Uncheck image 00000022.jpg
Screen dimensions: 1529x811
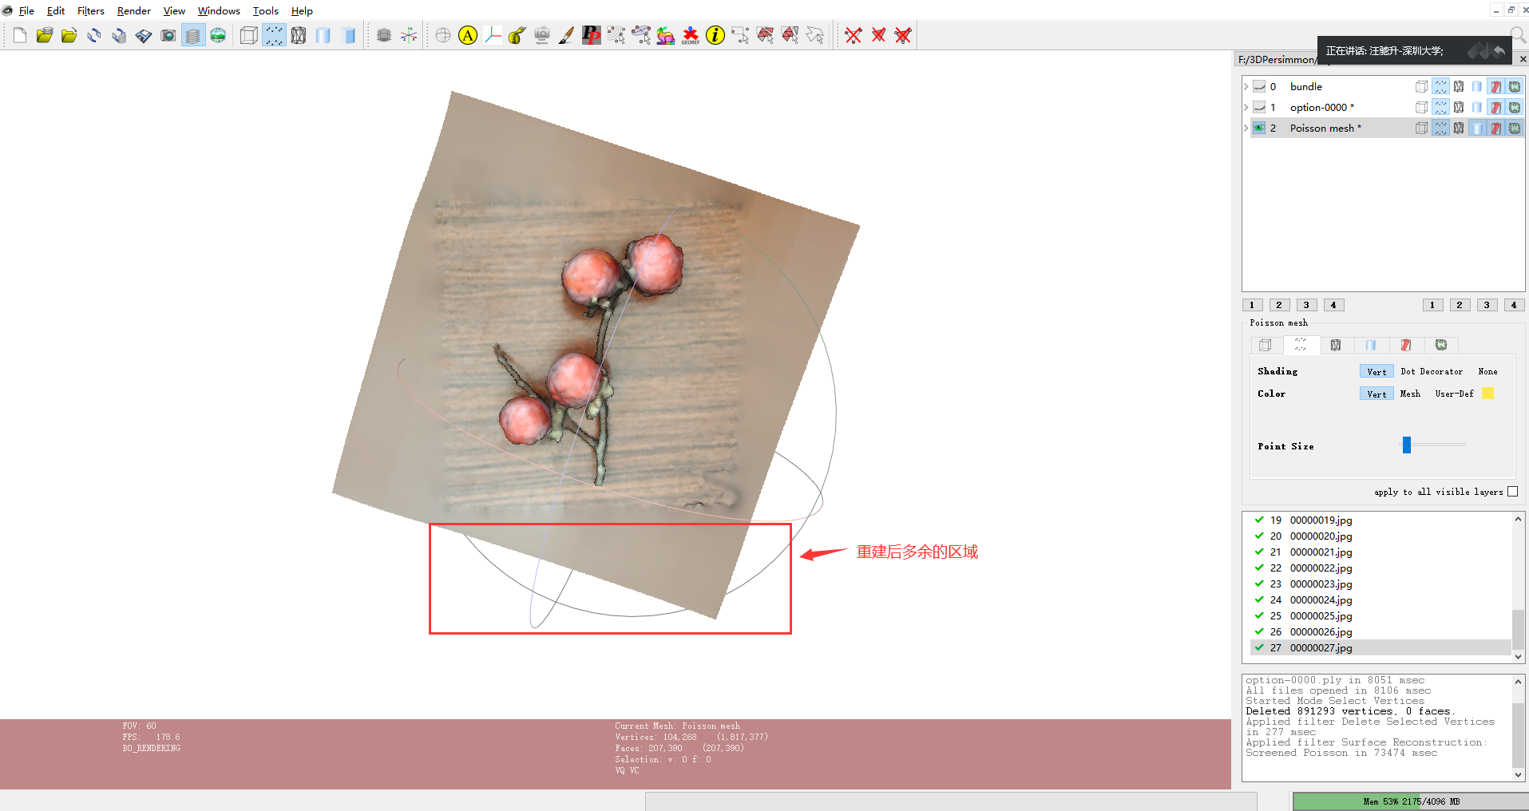1259,568
